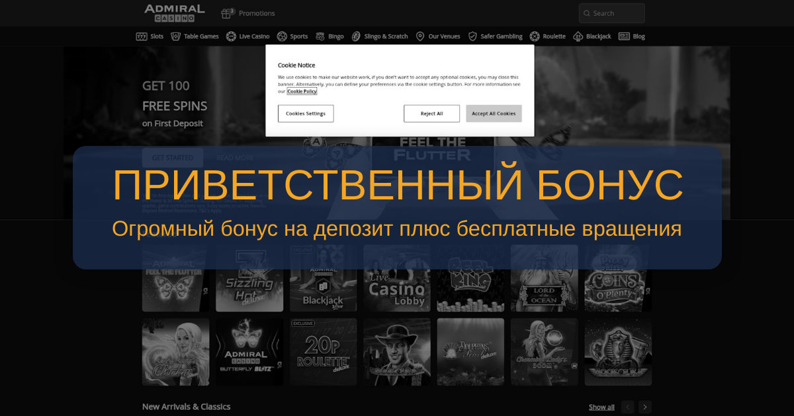This screenshot has height=416, width=794.
Task: Go to Roulette games
Action: point(554,36)
